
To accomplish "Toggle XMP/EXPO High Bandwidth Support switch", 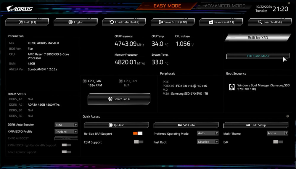I will pos(66,145).
